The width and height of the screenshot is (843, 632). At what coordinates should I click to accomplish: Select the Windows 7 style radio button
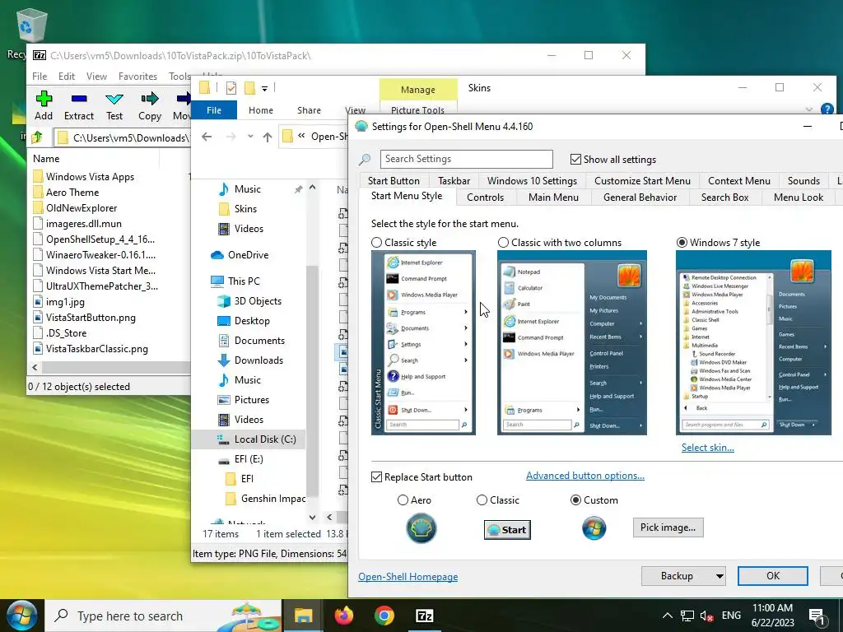pyautogui.click(x=682, y=243)
